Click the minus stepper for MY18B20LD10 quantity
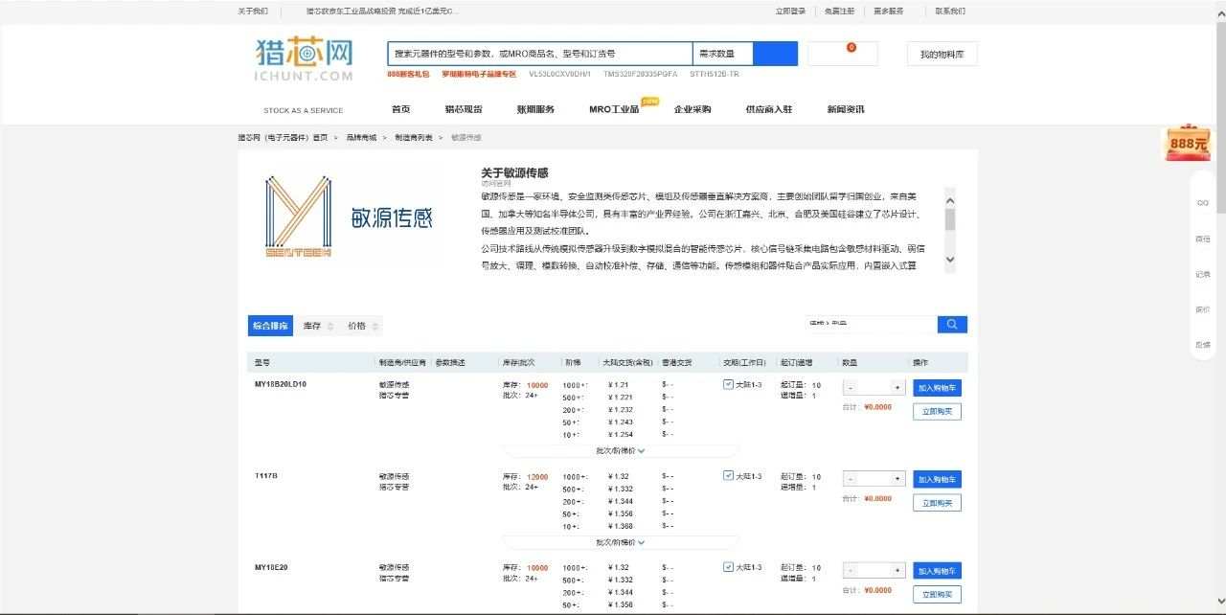This screenshot has width=1226, height=615. click(851, 388)
